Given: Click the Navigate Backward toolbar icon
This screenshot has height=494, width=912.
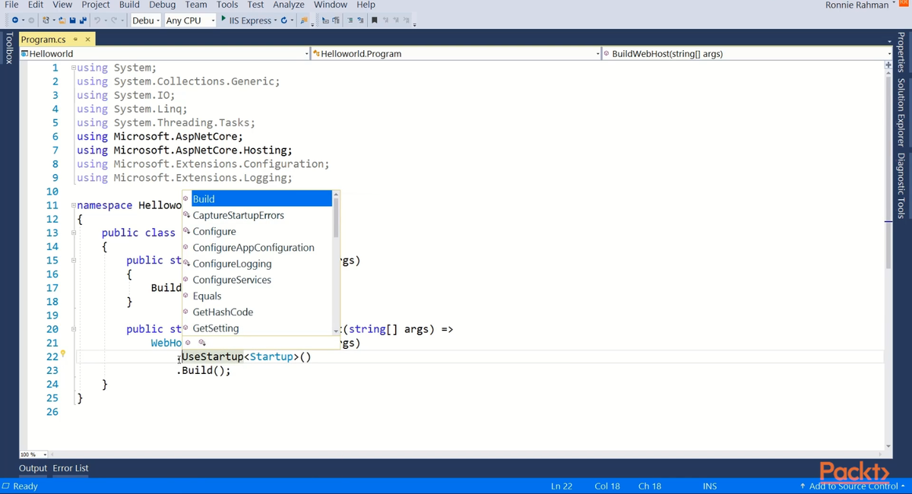Looking at the screenshot, I should 15,21.
